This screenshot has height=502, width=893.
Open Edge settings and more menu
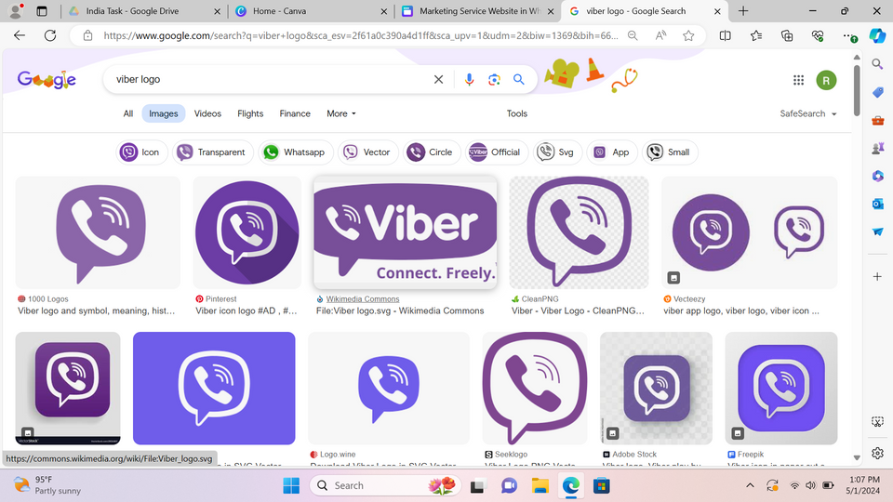tap(848, 35)
